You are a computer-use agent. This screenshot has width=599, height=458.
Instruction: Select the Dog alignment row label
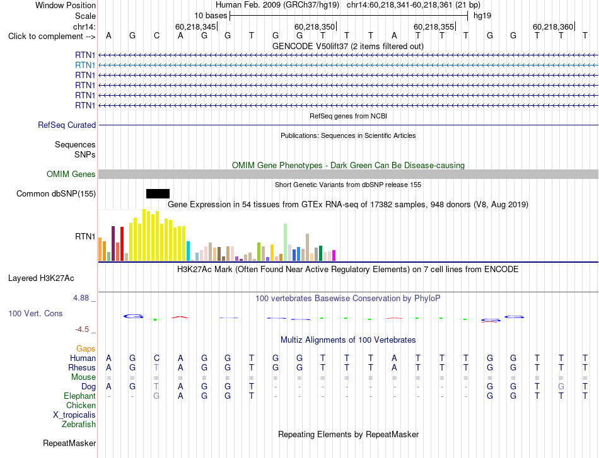tap(89, 387)
